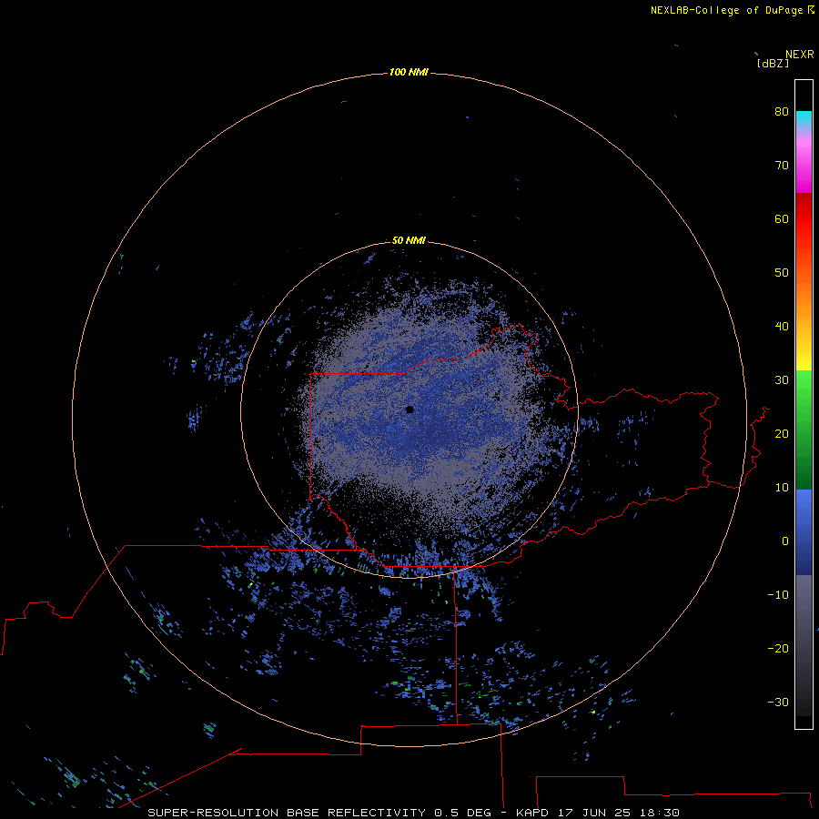Click the 60 value on the dBZ scale

(x=782, y=218)
